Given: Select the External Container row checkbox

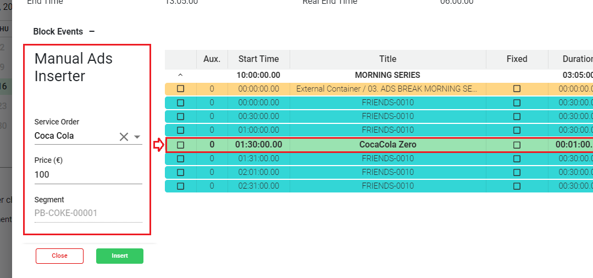Looking at the screenshot, I should pyautogui.click(x=180, y=88).
